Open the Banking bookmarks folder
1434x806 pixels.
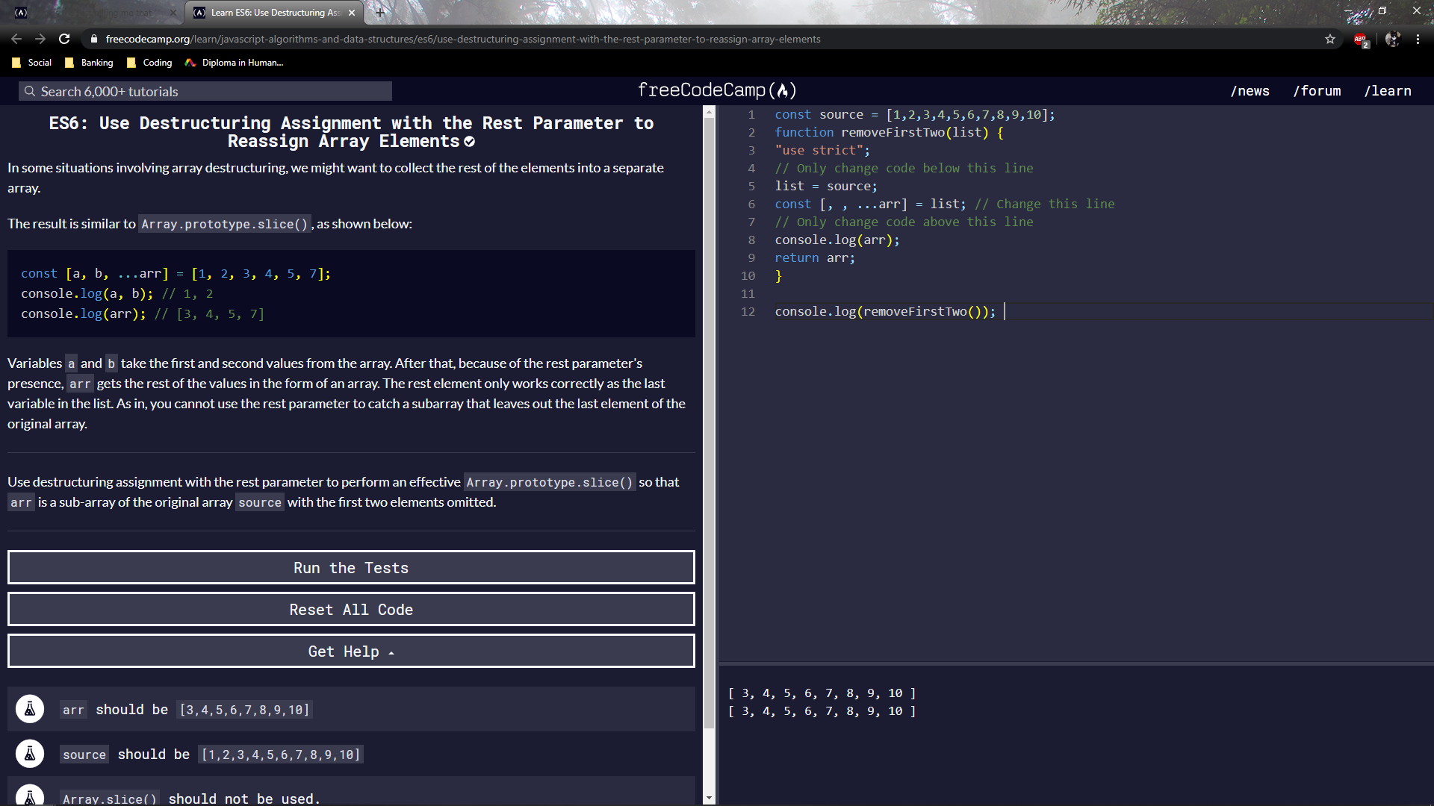coord(89,63)
